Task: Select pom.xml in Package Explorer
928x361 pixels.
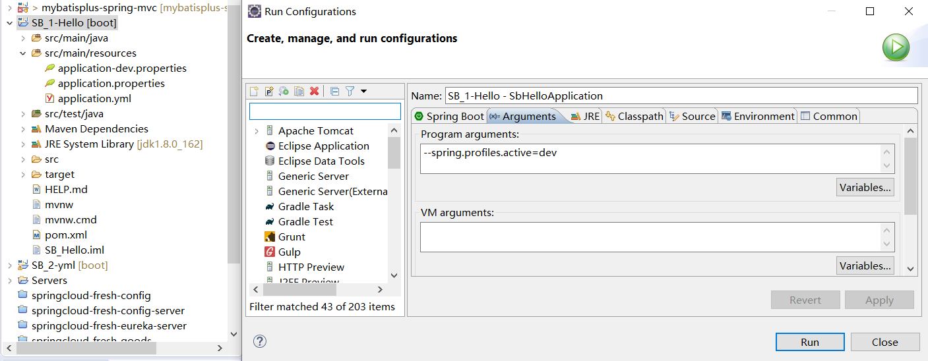Action: click(x=66, y=235)
